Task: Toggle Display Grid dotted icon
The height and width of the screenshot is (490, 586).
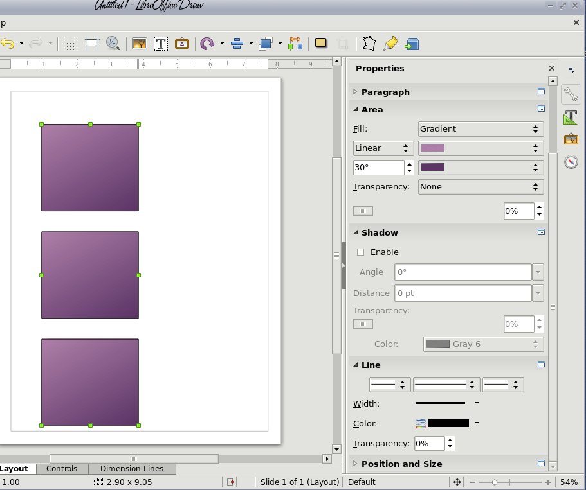Action: (x=70, y=44)
